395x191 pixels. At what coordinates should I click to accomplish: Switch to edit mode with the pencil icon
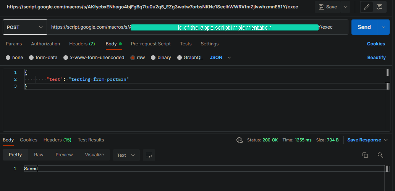pyautogui.click(x=366, y=7)
